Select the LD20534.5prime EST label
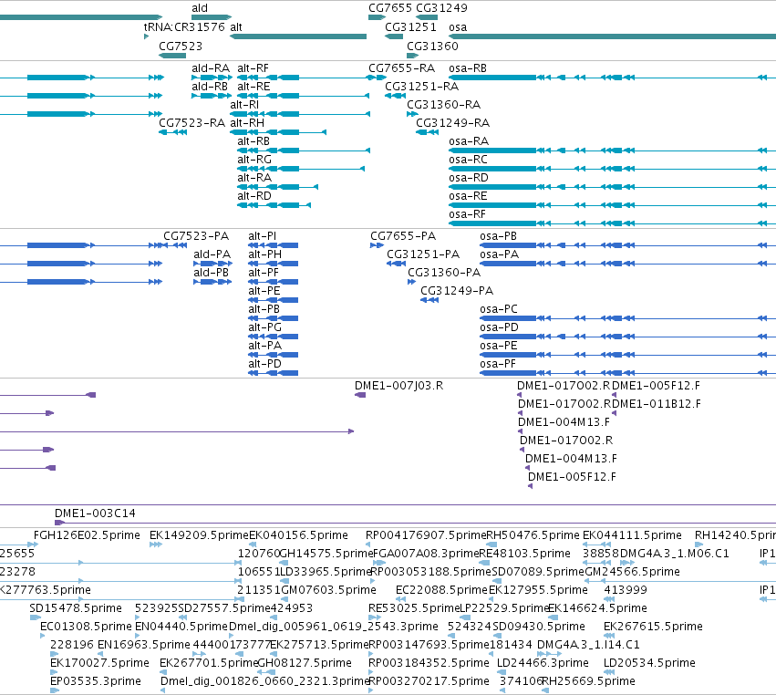 (x=650, y=663)
